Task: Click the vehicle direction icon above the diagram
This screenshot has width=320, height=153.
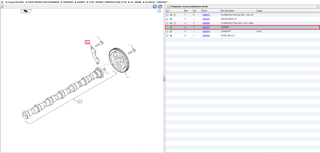Action: 26,11
